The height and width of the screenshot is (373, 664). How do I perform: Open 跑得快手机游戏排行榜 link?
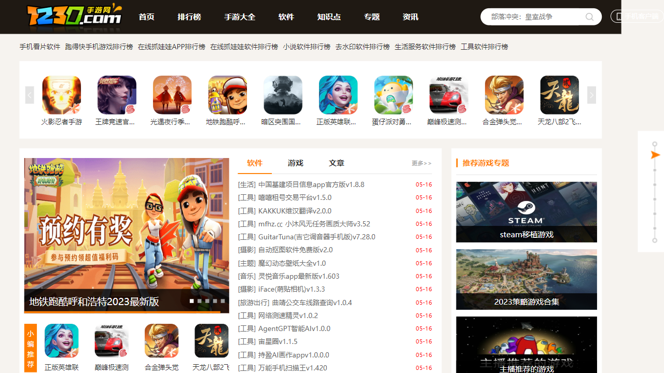coord(99,47)
